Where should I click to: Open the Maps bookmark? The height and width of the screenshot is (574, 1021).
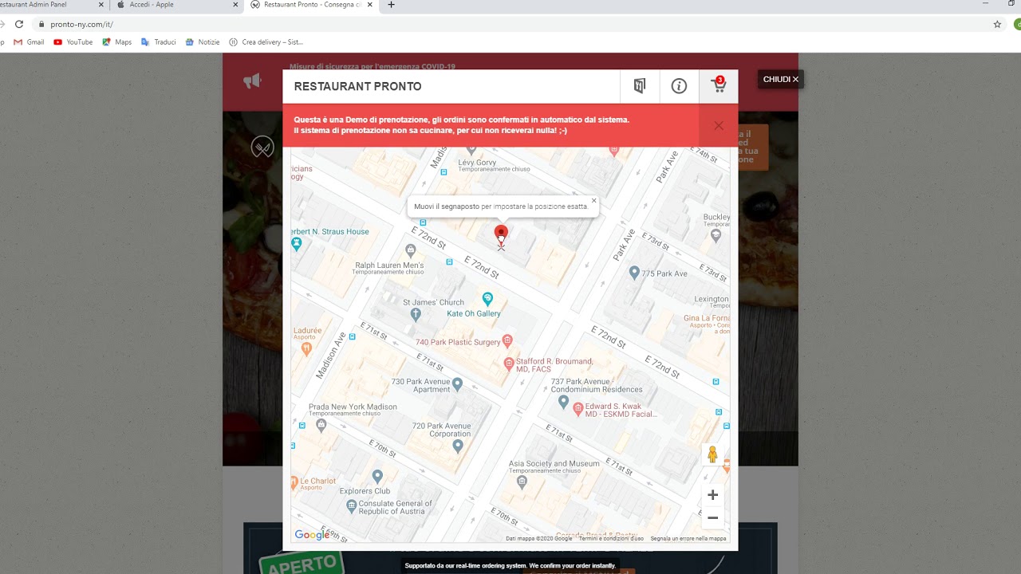click(x=116, y=42)
